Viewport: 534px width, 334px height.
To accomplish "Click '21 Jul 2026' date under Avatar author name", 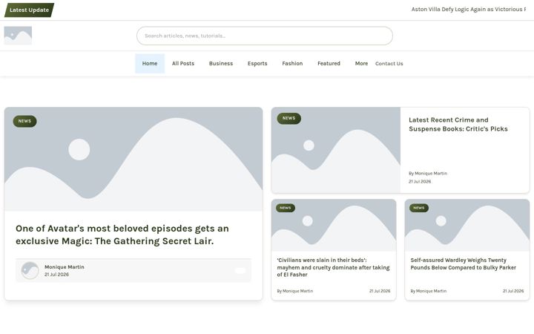I will pos(56,275).
